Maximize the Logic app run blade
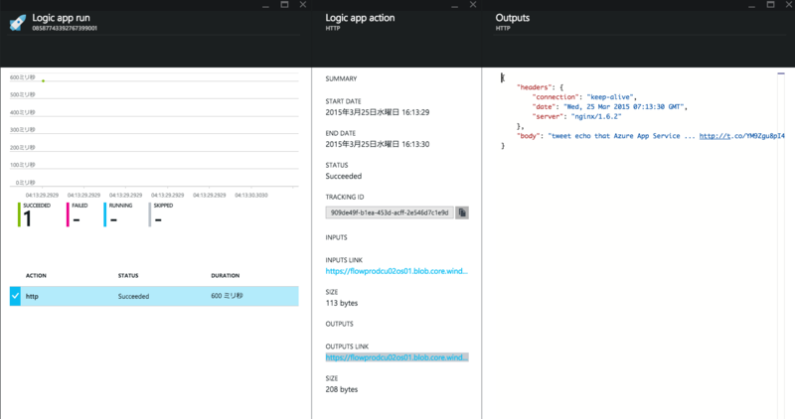The height and width of the screenshot is (419, 795). coord(284,5)
